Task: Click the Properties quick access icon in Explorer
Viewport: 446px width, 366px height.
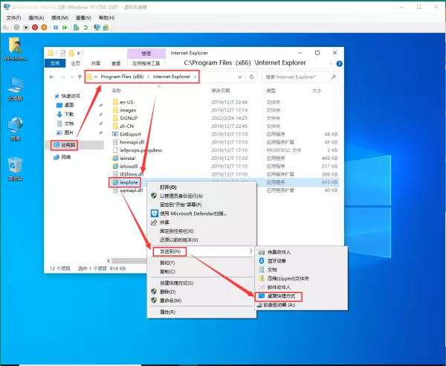Action: pos(63,53)
